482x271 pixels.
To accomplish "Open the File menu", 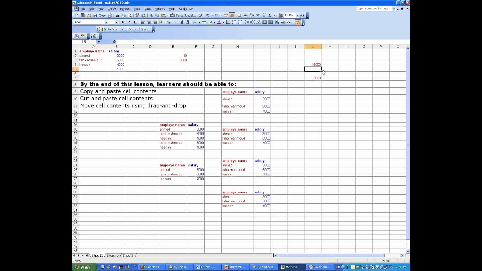I will point(83,9).
